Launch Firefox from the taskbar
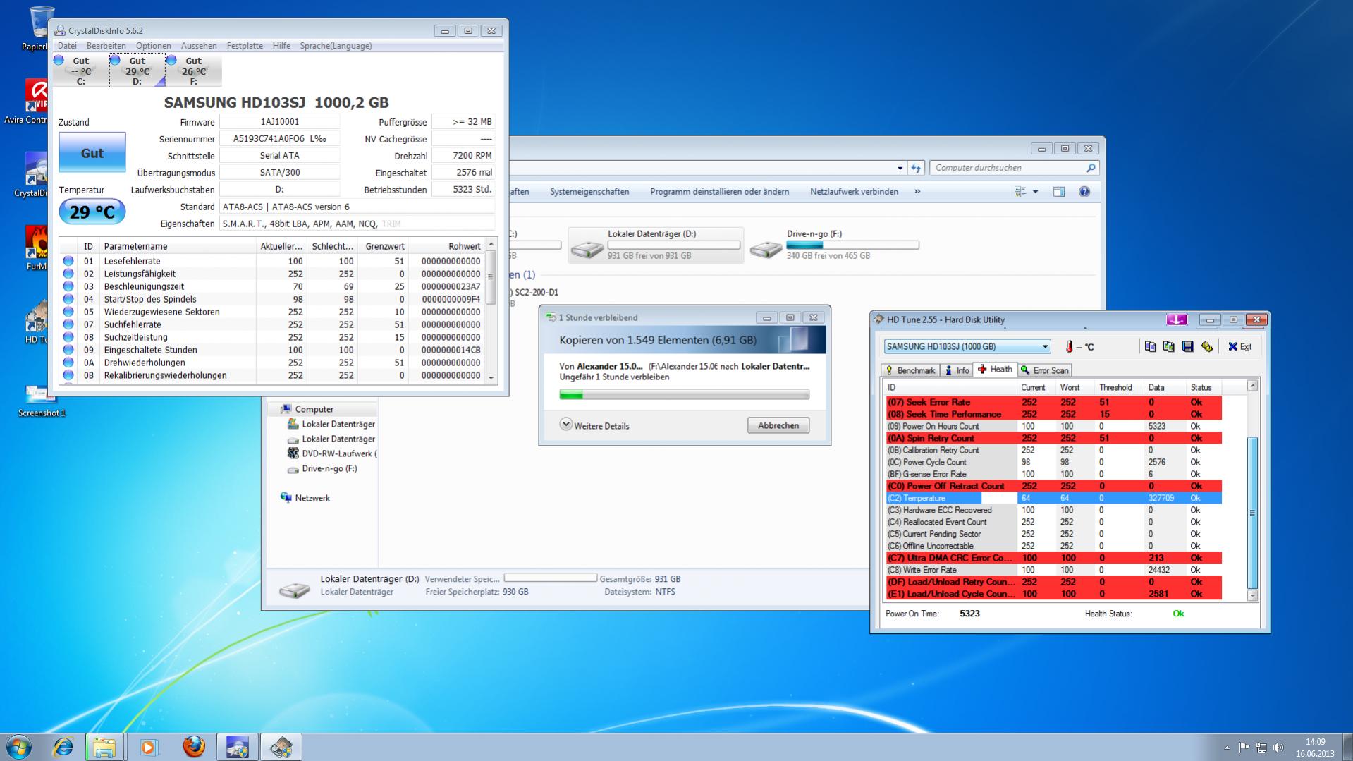1353x761 pixels. click(193, 747)
